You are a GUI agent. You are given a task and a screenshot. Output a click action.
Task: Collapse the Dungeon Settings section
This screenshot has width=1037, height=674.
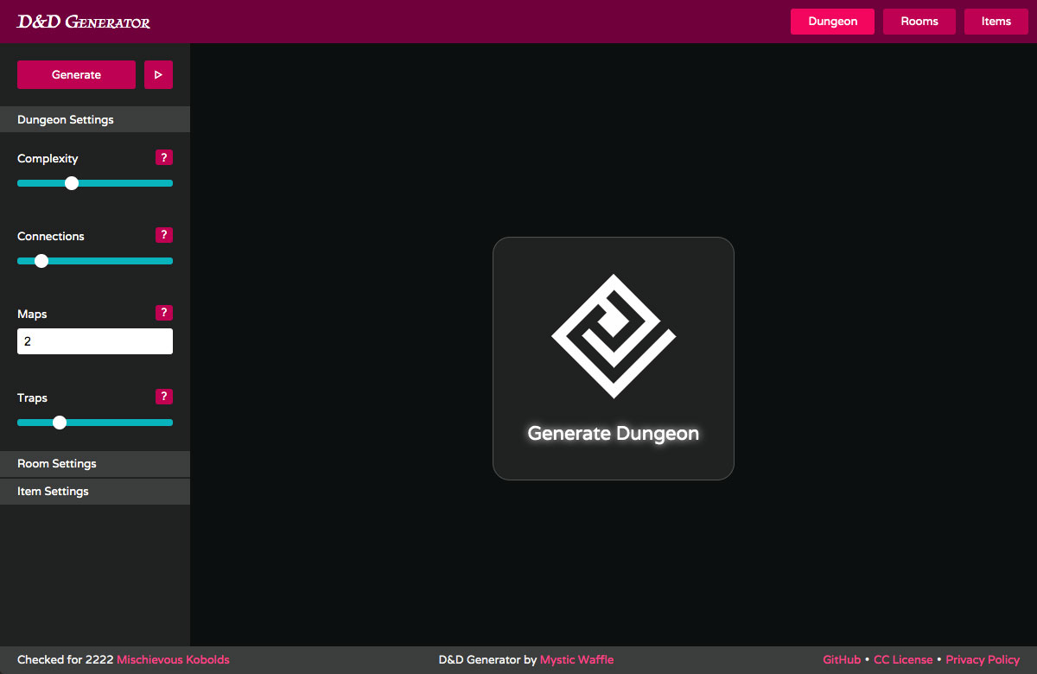95,118
